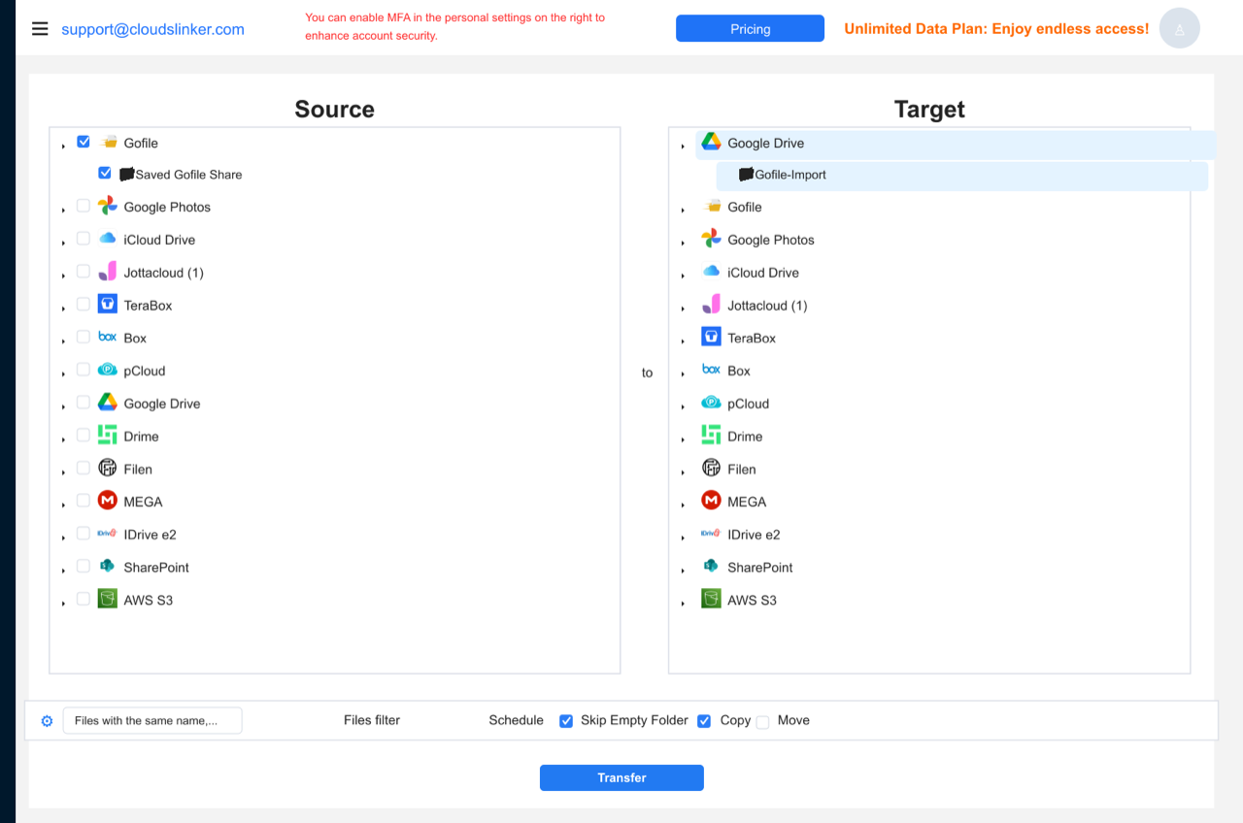Image resolution: width=1243 pixels, height=823 pixels.
Task: Select Jottacloud (1) label in Target tree
Action: [x=767, y=306]
